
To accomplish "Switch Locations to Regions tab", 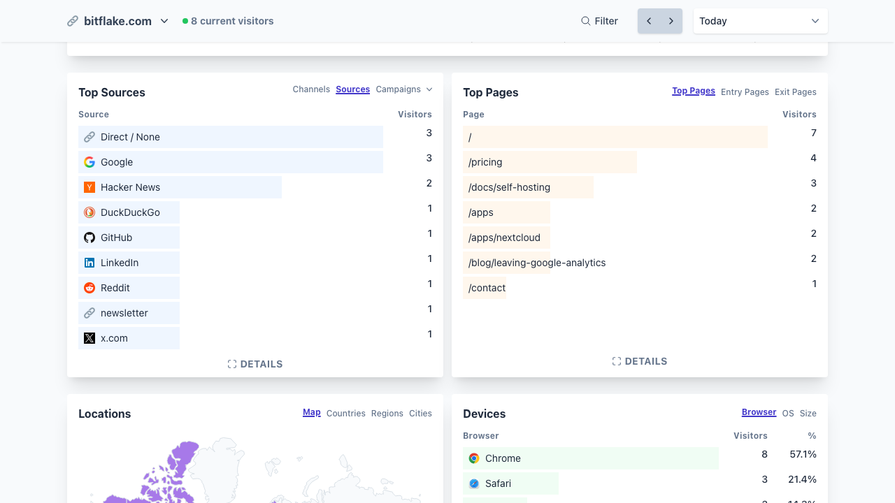I will click(x=387, y=414).
